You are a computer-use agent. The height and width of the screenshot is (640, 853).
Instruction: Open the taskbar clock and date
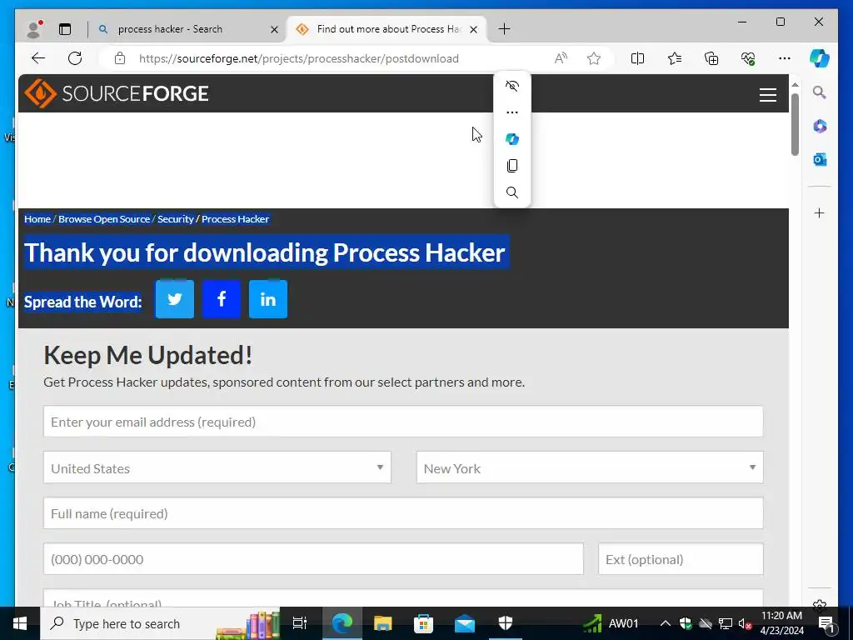coord(781,623)
